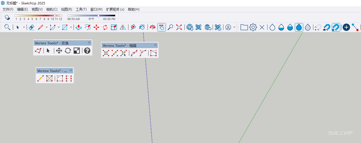The width and height of the screenshot is (361, 143).
Task: Open the 3D Warehouse icon
Action: (190, 27)
